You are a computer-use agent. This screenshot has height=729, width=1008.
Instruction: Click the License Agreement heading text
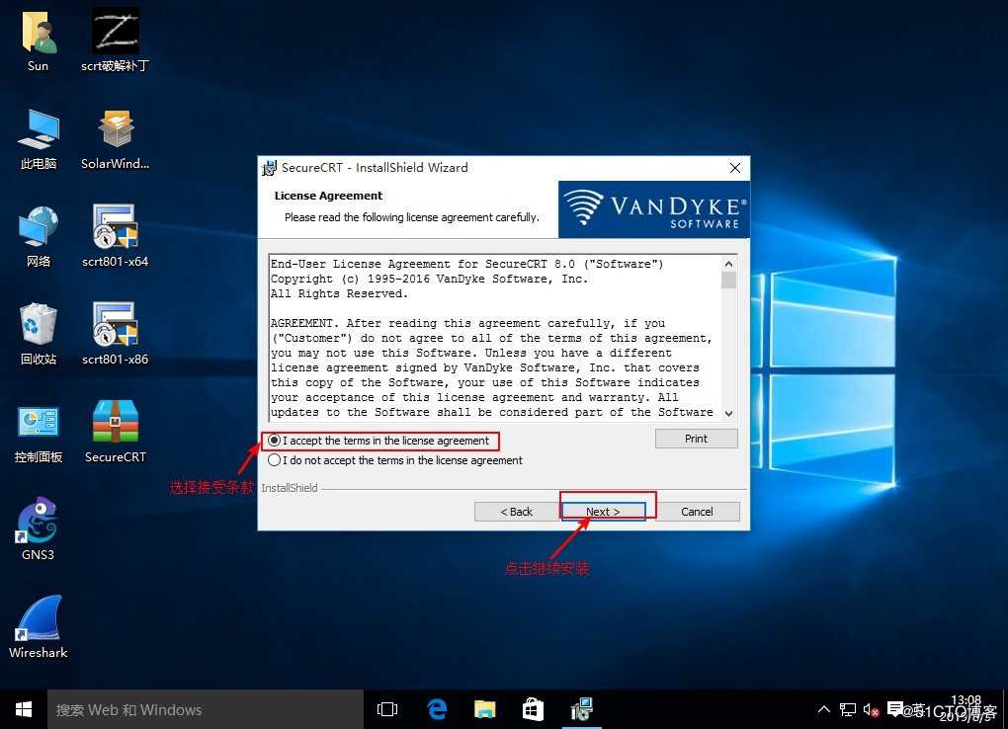(328, 196)
